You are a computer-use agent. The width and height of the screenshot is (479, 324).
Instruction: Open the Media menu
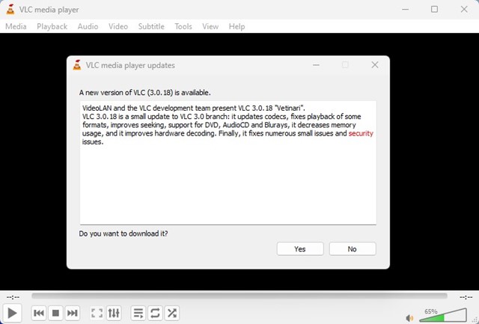(16, 26)
